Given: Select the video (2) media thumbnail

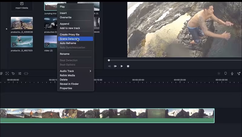Looking at the screenshot, I should (51, 42).
